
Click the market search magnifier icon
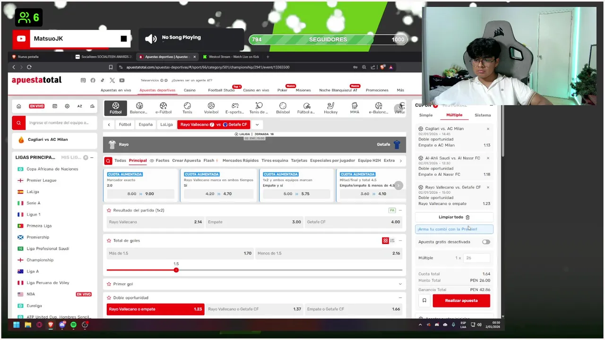[x=108, y=161]
